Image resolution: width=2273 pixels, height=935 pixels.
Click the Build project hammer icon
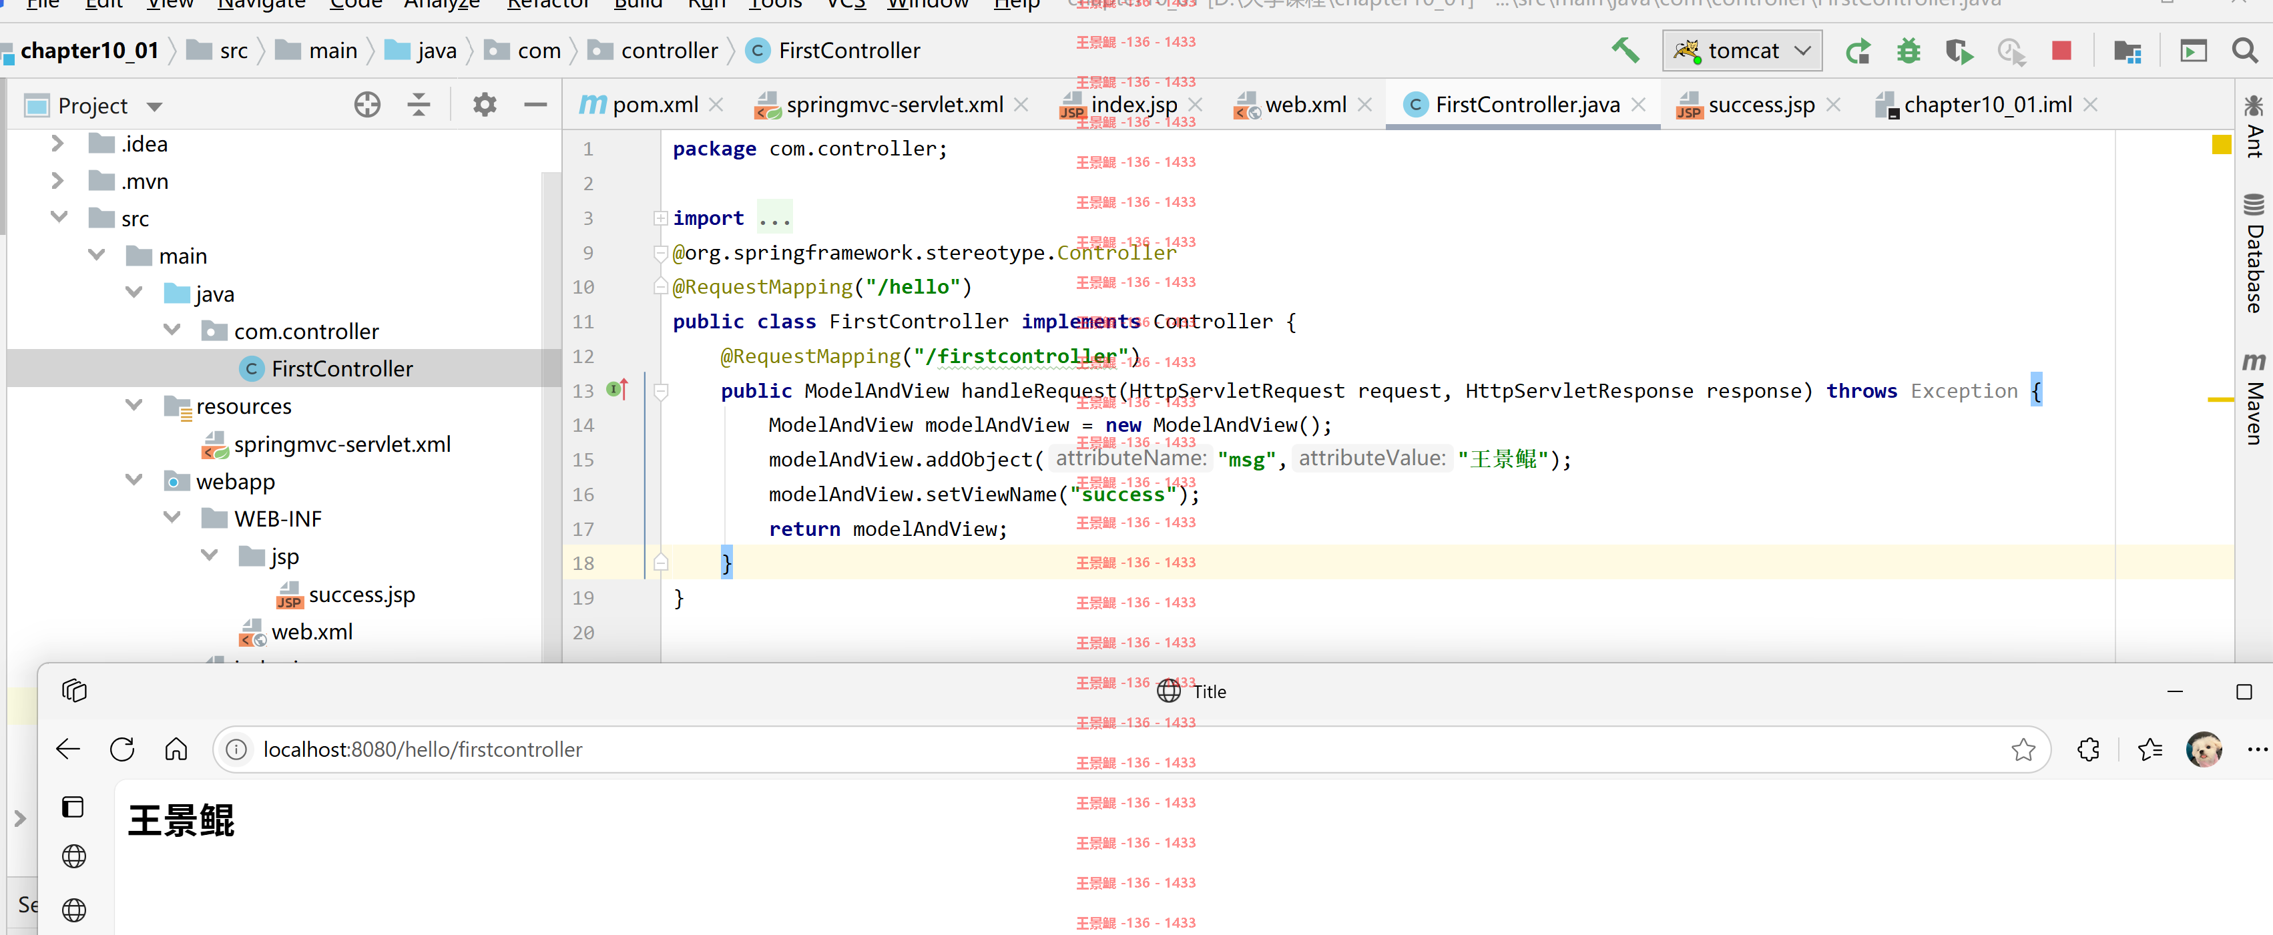click(1624, 50)
